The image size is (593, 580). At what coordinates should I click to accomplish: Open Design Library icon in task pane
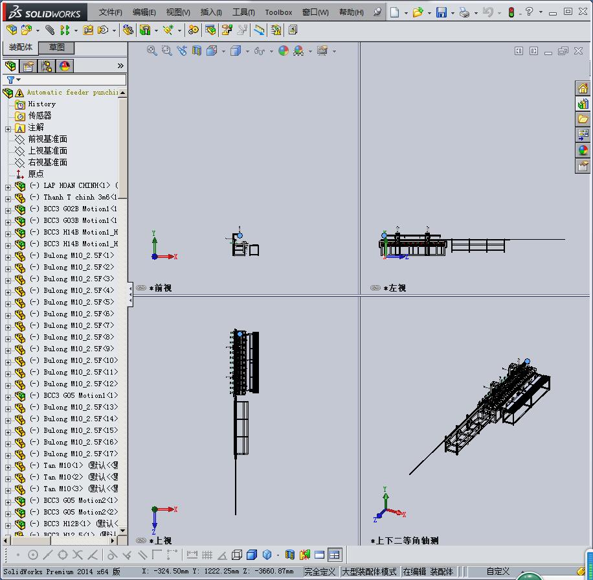coord(583,104)
